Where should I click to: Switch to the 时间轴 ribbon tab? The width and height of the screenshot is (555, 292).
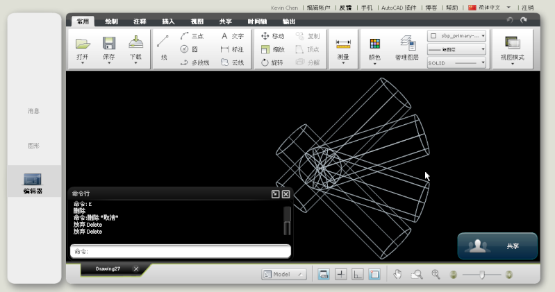pos(257,22)
